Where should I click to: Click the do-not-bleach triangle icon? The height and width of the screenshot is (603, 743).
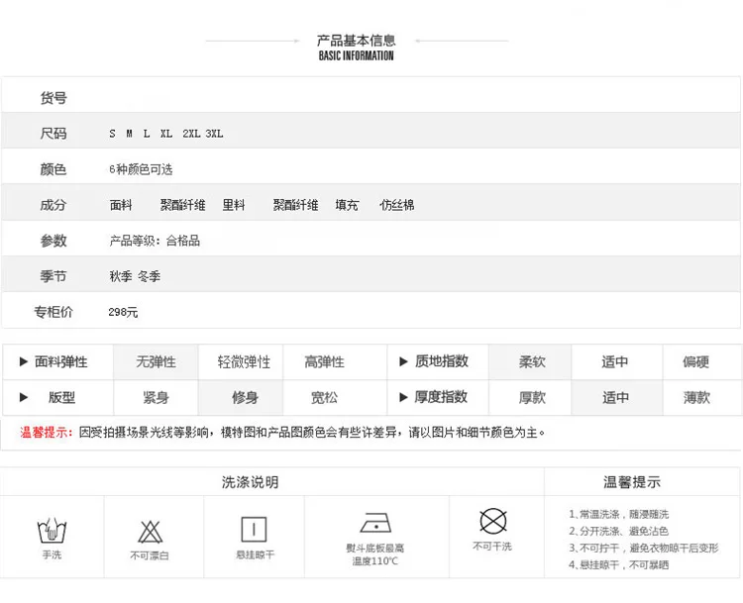coord(151,532)
